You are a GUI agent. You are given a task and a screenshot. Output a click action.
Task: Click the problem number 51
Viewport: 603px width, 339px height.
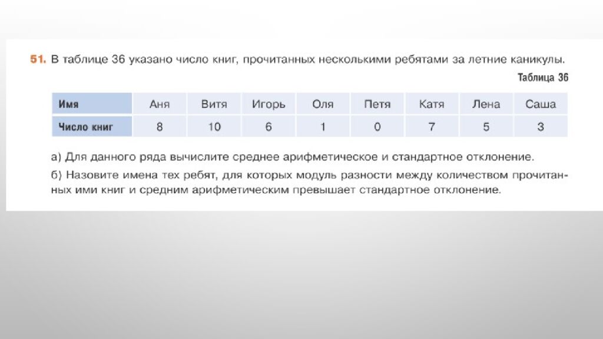point(37,58)
